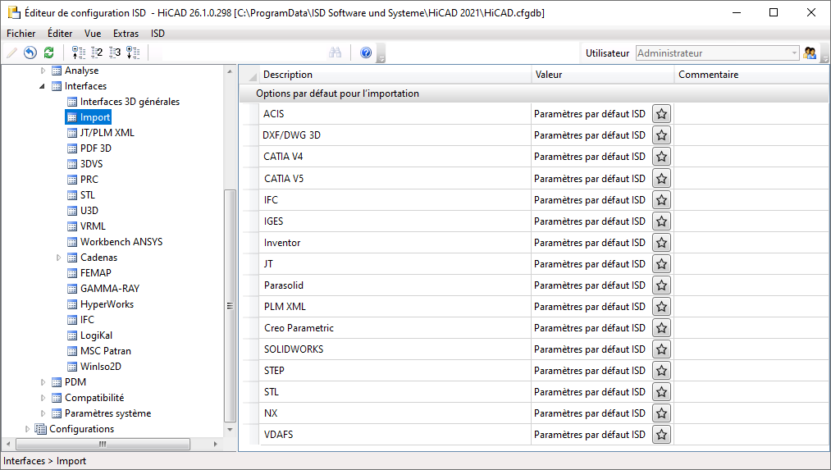Collapse the Interfaces tree node
This screenshot has height=470, width=831.
coord(43,86)
